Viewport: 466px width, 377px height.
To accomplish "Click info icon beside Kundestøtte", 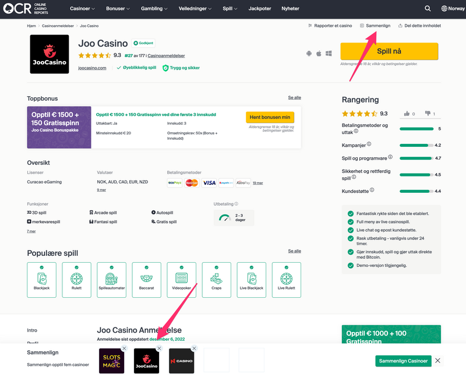I will click(x=372, y=190).
